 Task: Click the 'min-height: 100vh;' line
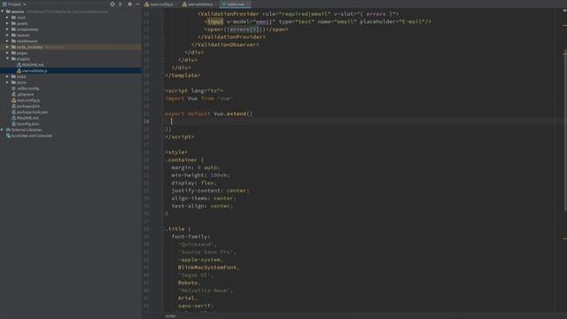pyautogui.click(x=201, y=175)
